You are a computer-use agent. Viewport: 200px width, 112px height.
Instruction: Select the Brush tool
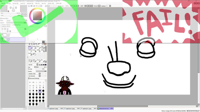point(39,48)
